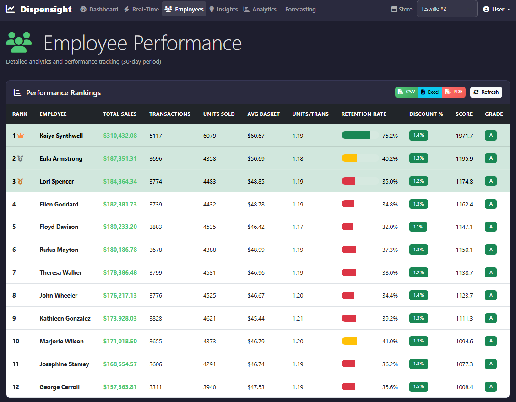Click the green employees group icon

click(x=19, y=42)
